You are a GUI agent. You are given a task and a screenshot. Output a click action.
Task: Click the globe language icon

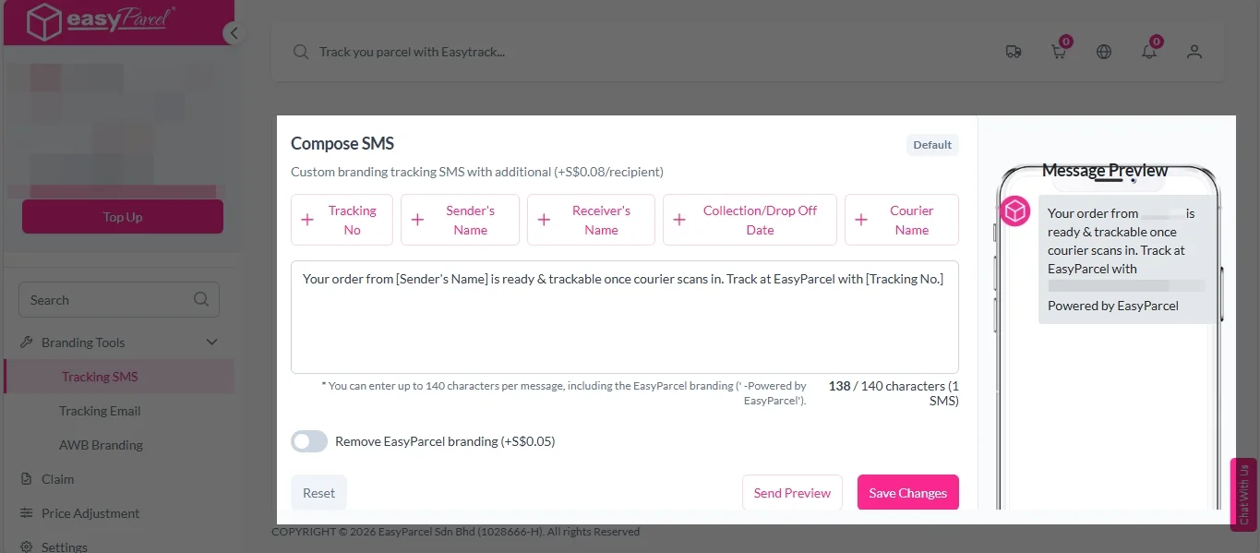(1104, 52)
